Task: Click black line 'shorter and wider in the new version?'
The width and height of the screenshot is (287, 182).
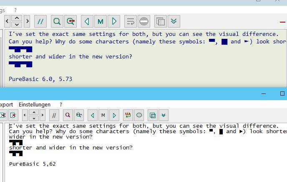Action: 70,148
